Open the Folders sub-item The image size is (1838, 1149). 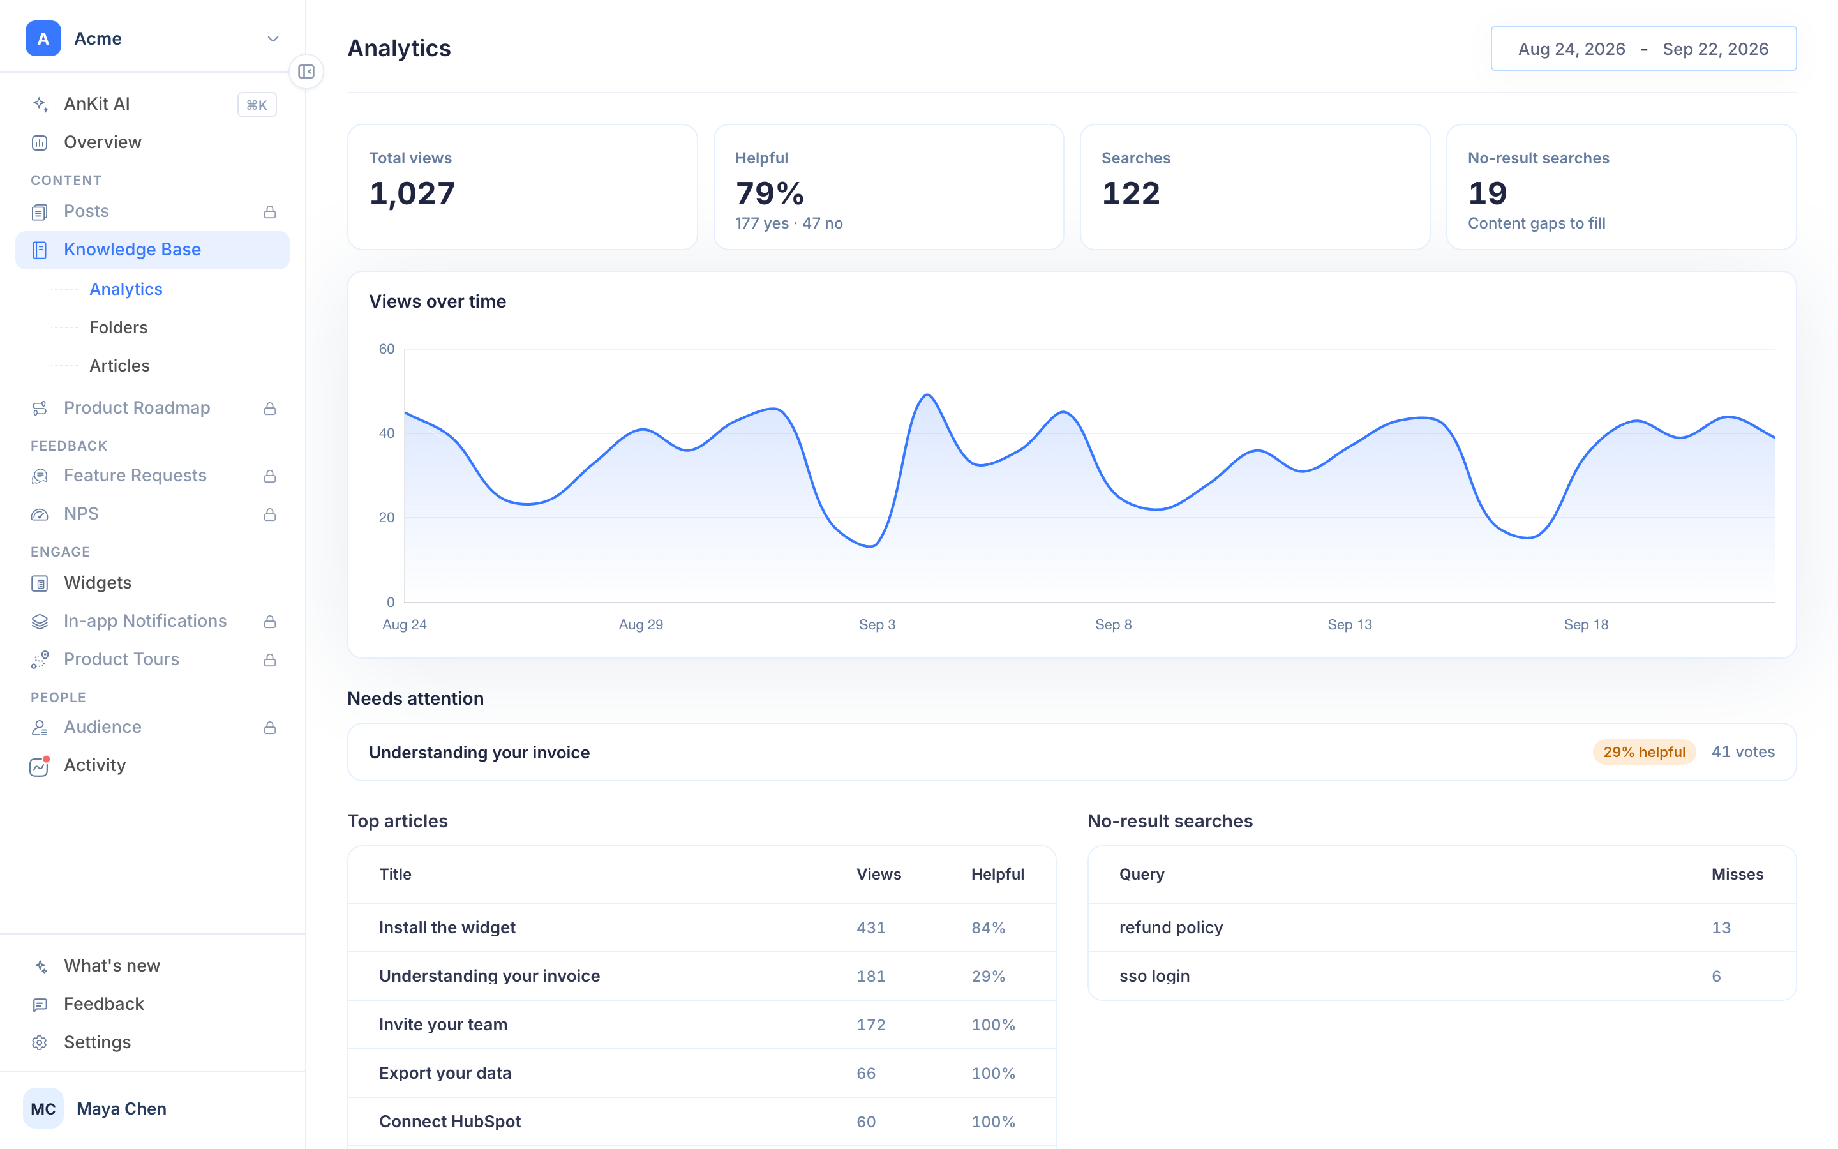point(119,327)
